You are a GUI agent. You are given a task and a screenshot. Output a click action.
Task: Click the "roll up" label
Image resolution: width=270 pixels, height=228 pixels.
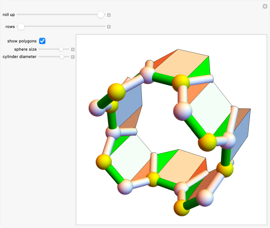pos(8,15)
